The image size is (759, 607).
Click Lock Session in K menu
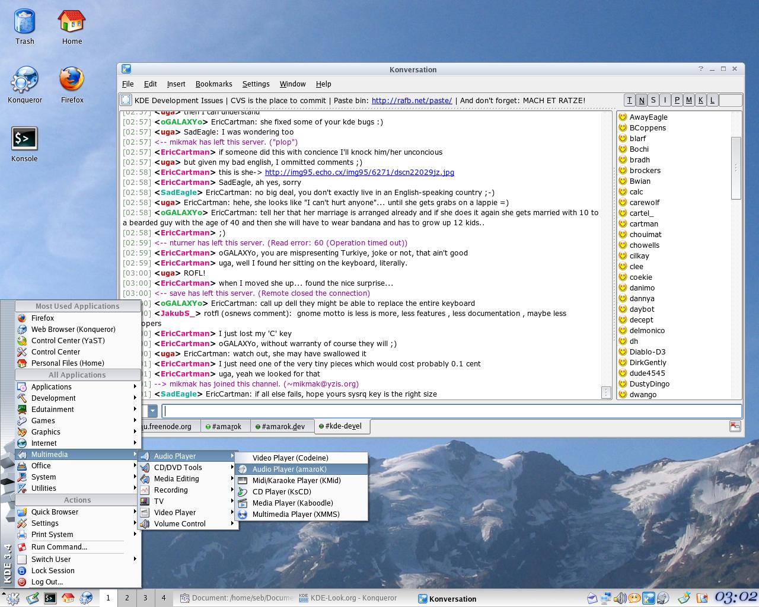(77, 570)
